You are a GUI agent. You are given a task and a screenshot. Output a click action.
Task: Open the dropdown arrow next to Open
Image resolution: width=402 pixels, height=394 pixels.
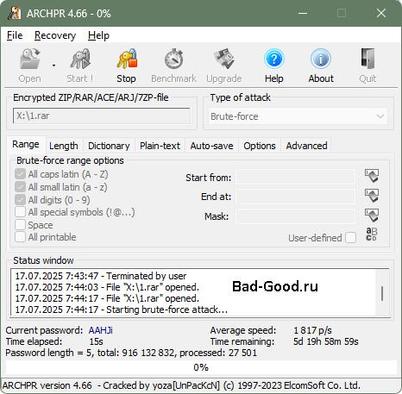(x=53, y=66)
